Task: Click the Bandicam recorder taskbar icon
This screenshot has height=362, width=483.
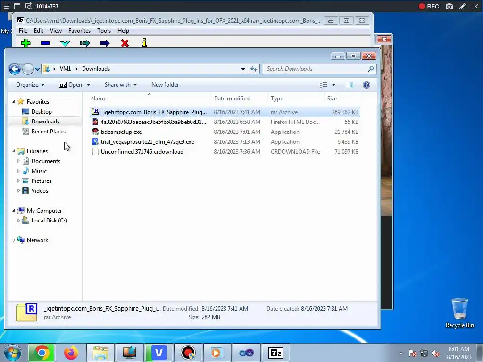Action: 188,353
